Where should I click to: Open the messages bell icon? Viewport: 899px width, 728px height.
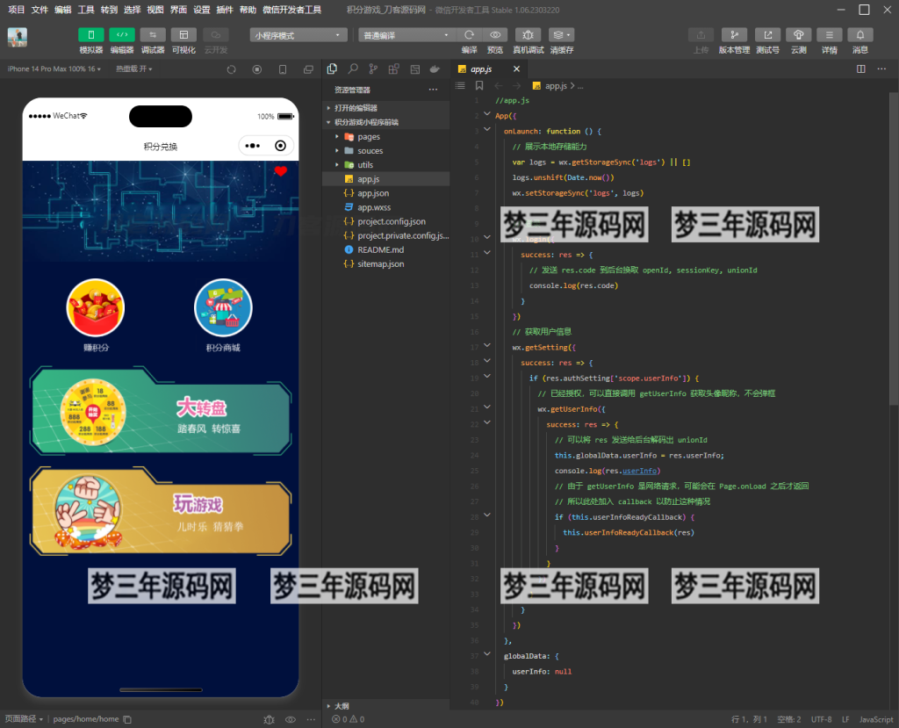pyautogui.click(x=860, y=35)
